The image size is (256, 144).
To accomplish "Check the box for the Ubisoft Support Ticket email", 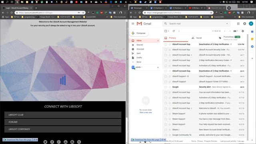I will coord(166,82).
